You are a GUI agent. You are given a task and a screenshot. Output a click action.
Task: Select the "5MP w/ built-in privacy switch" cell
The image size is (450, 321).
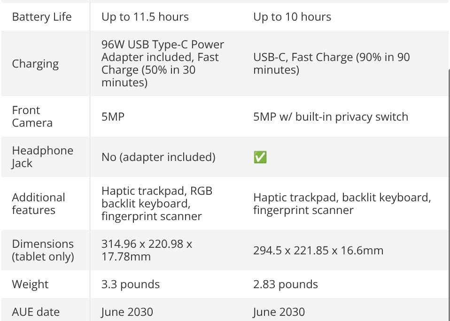pyautogui.click(x=331, y=117)
